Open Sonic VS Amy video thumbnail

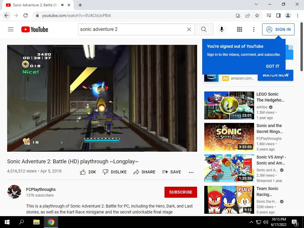(229, 168)
